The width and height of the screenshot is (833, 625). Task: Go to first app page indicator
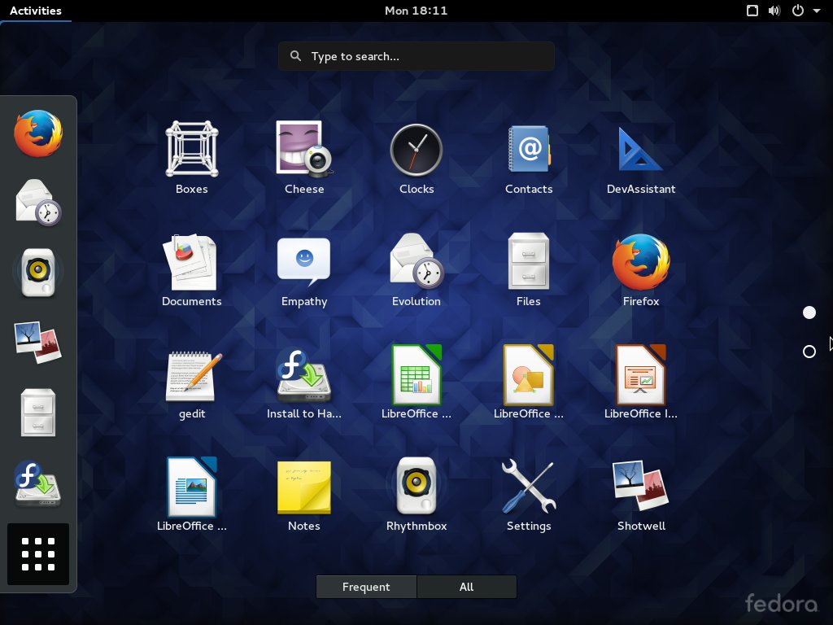(x=809, y=312)
